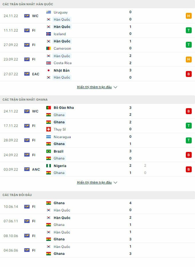Select the Nhật Bản team name
Screen dimensions: 195x267
61,70
